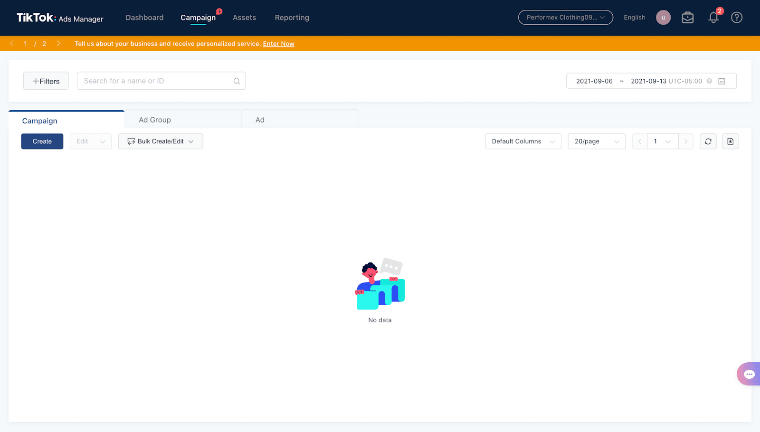Switch to the Ad Group tab
The width and height of the screenshot is (760, 432).
183,120
